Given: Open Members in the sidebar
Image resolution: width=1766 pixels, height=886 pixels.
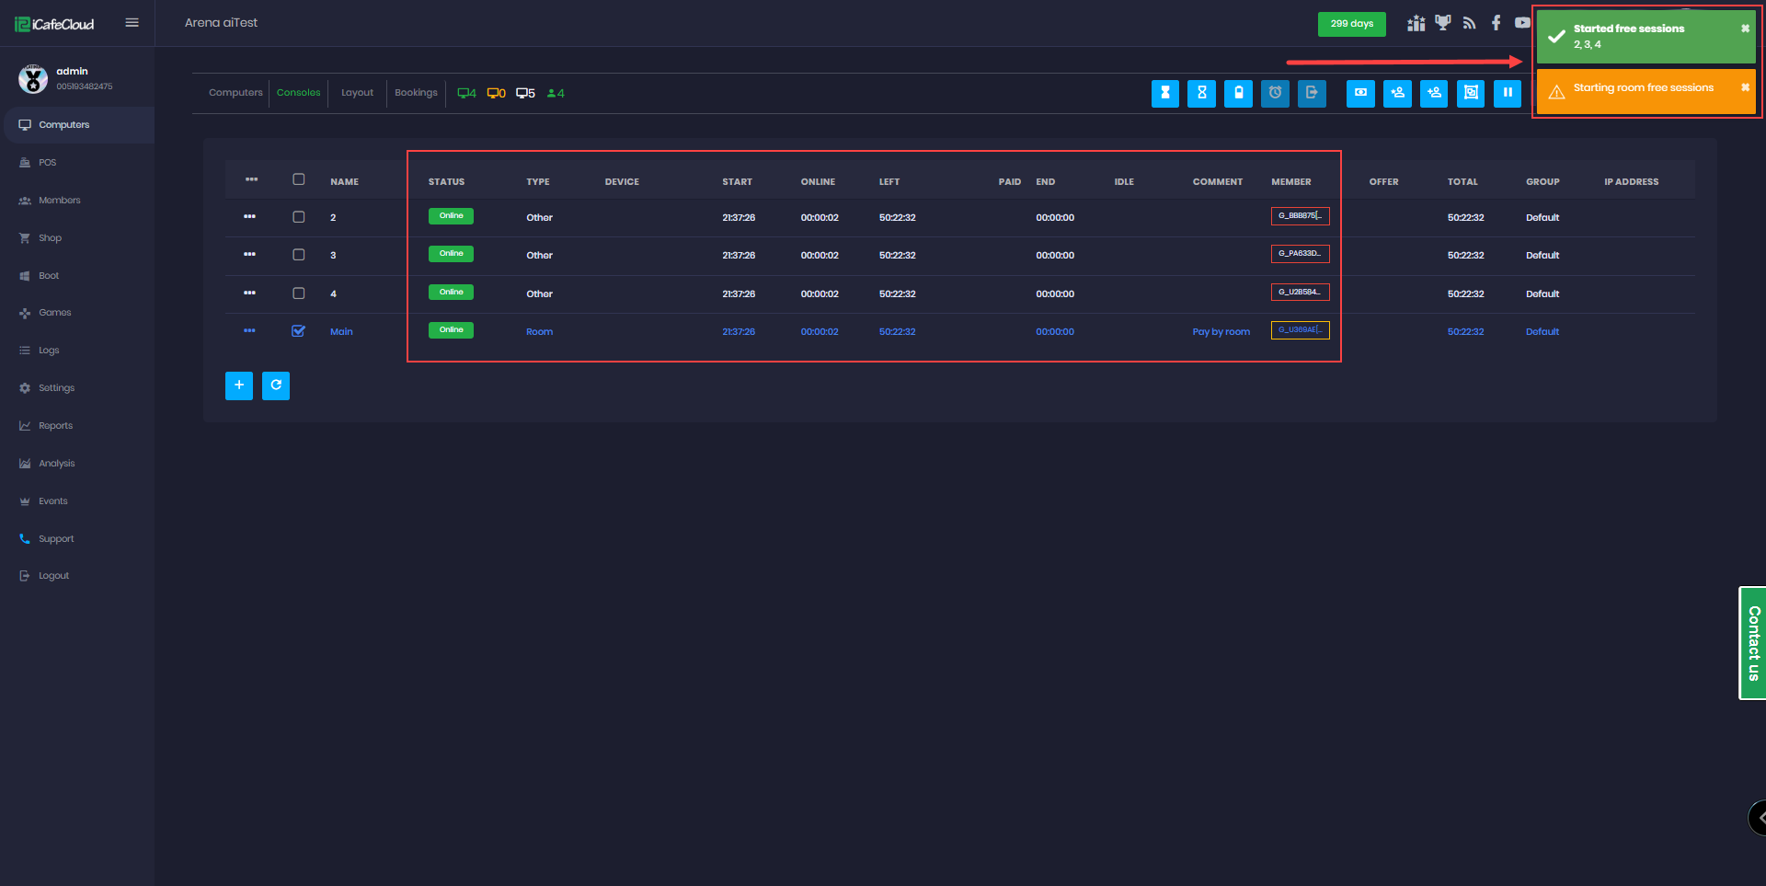Looking at the screenshot, I should coord(59,201).
